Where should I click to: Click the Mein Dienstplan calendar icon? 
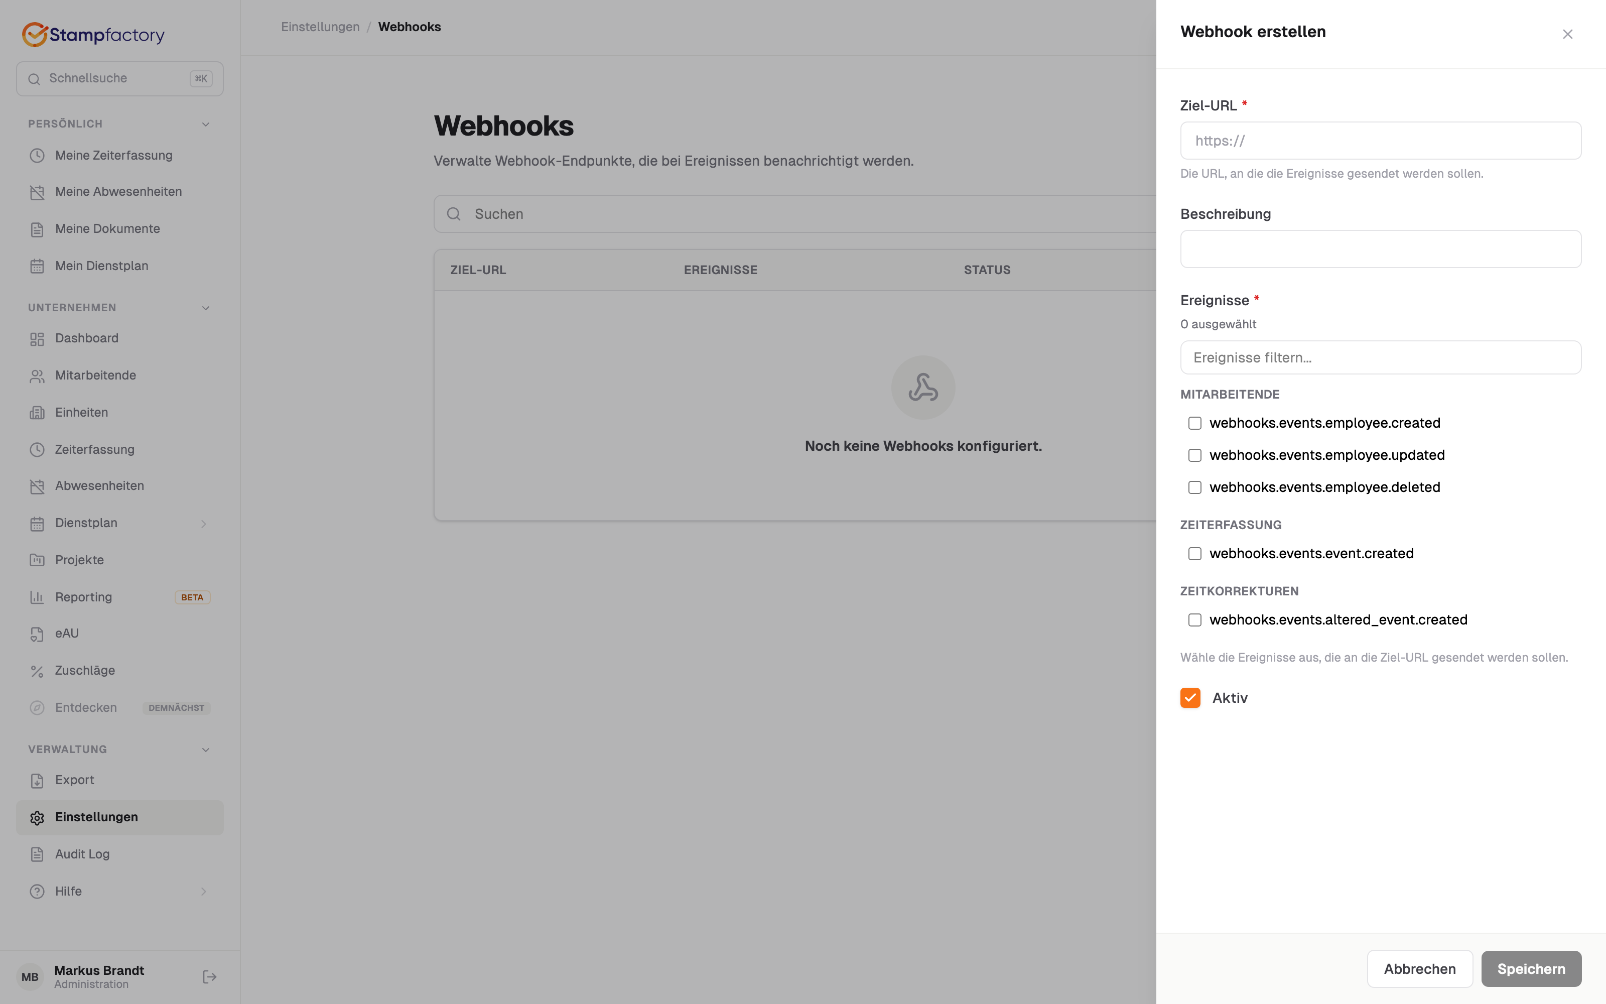click(37, 266)
